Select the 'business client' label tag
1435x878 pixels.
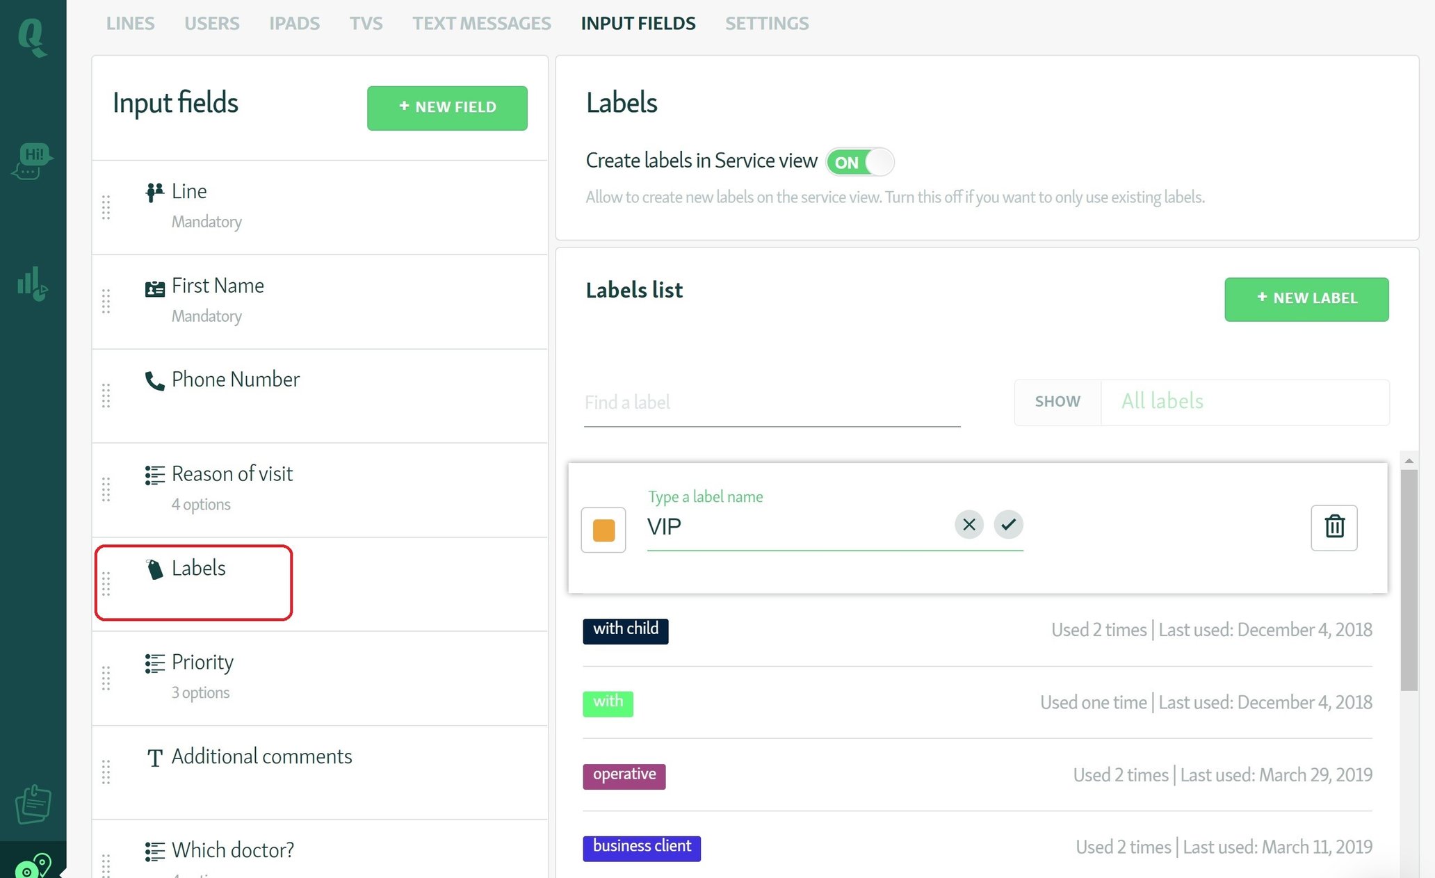[x=642, y=848]
